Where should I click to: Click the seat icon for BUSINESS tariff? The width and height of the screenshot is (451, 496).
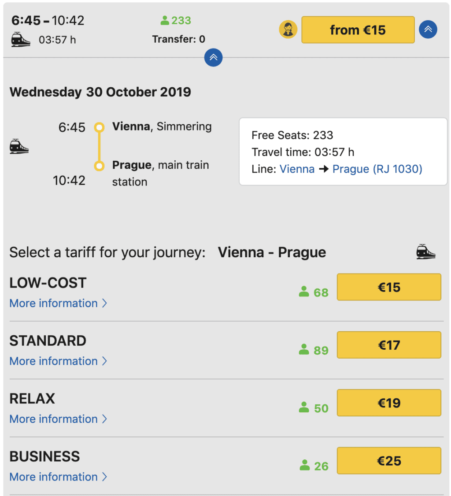pos(305,465)
